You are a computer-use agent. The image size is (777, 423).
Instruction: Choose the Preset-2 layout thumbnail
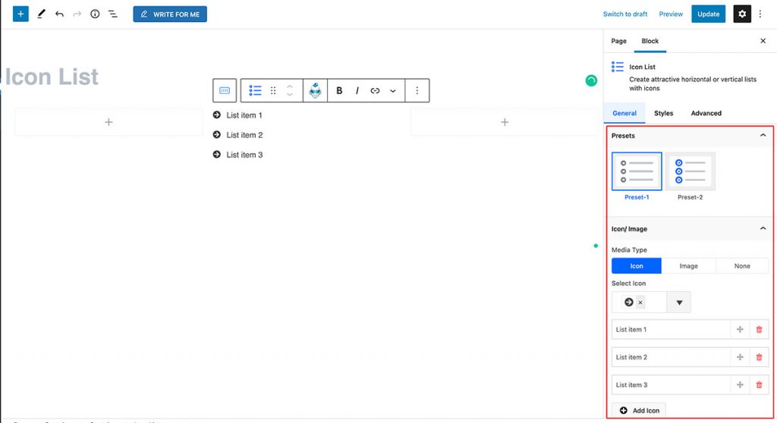[690, 171]
